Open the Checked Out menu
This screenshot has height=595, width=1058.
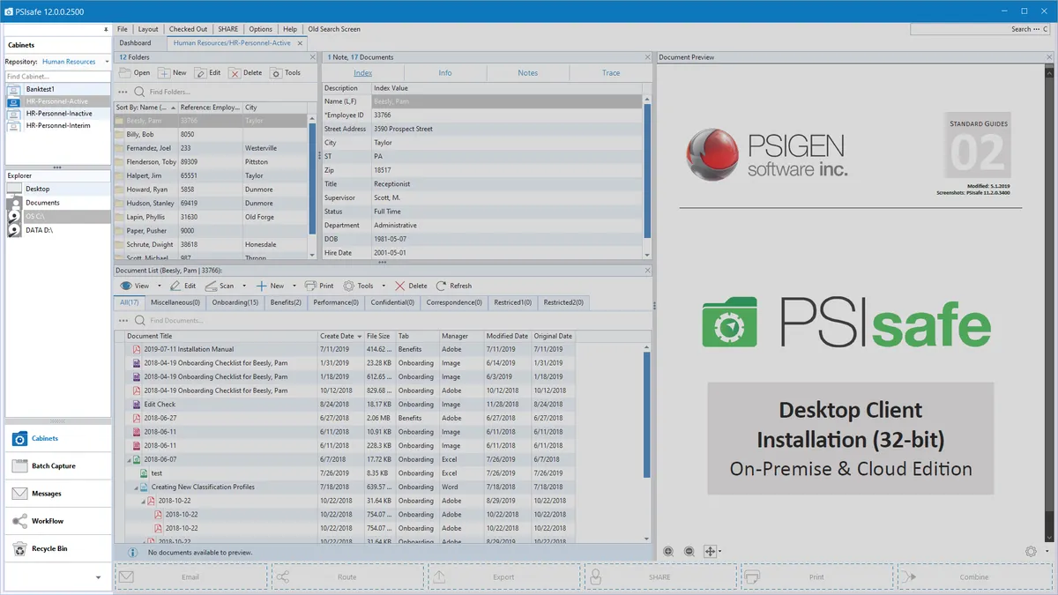coord(188,29)
